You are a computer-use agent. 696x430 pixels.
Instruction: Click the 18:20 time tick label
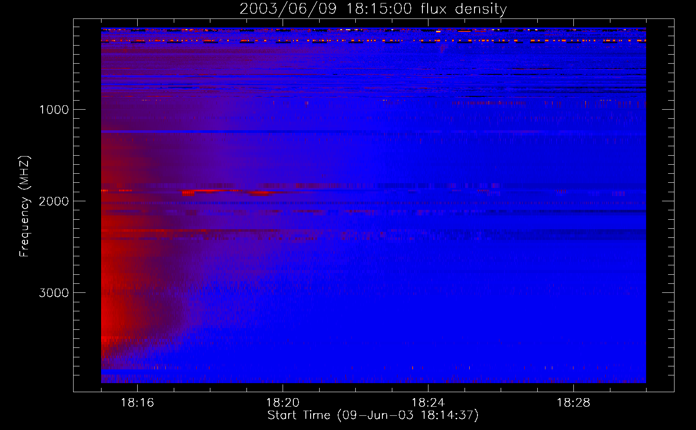(283, 403)
